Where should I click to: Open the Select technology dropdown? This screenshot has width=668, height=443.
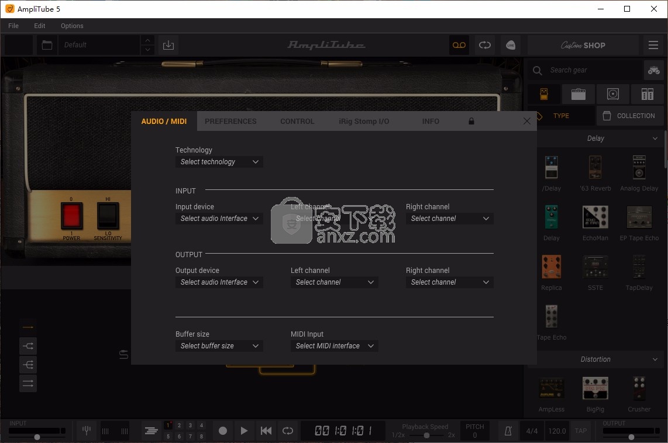coord(219,162)
